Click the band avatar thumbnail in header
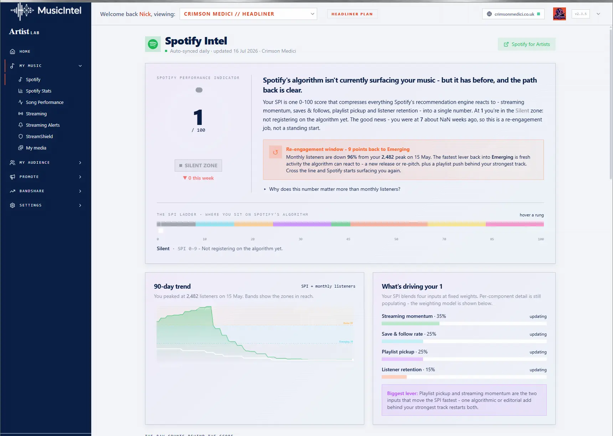Screen dimensions: 613x436 coord(559,14)
